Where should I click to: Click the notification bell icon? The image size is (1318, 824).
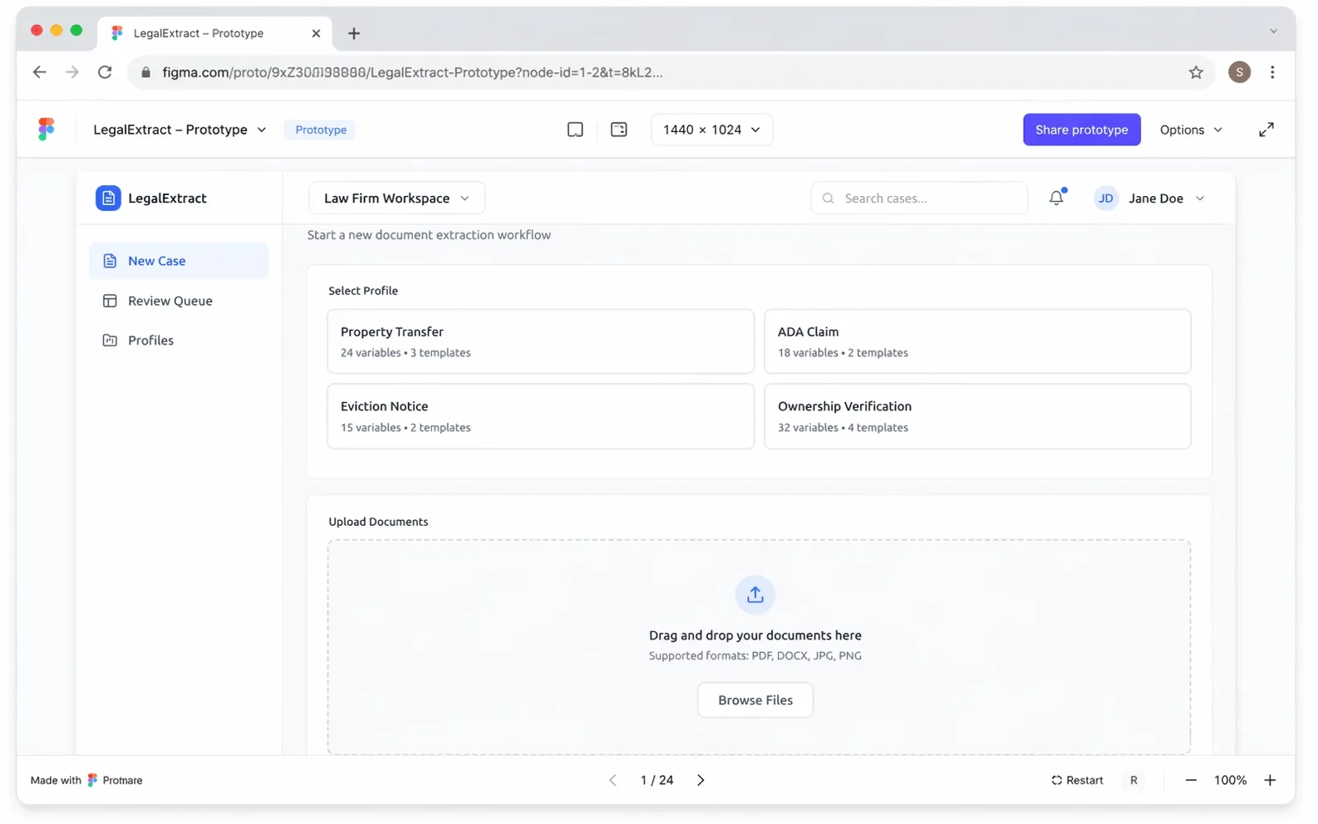1056,198
